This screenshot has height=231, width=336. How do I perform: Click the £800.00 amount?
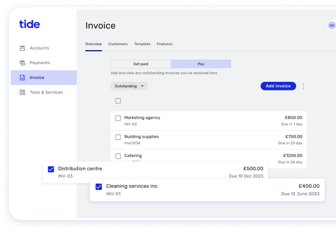[294, 118]
